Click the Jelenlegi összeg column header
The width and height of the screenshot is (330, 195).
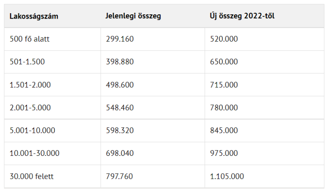pos(133,16)
